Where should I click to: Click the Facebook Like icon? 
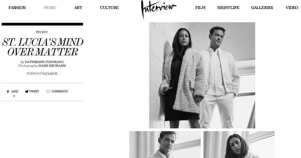(8, 91)
